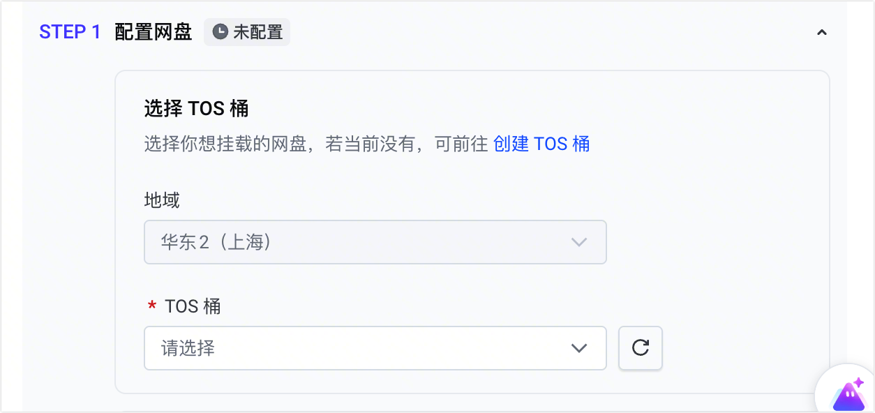Expand the TOS 桶 dropdown arrow
Screen dimensions: 875x413
[578, 347]
